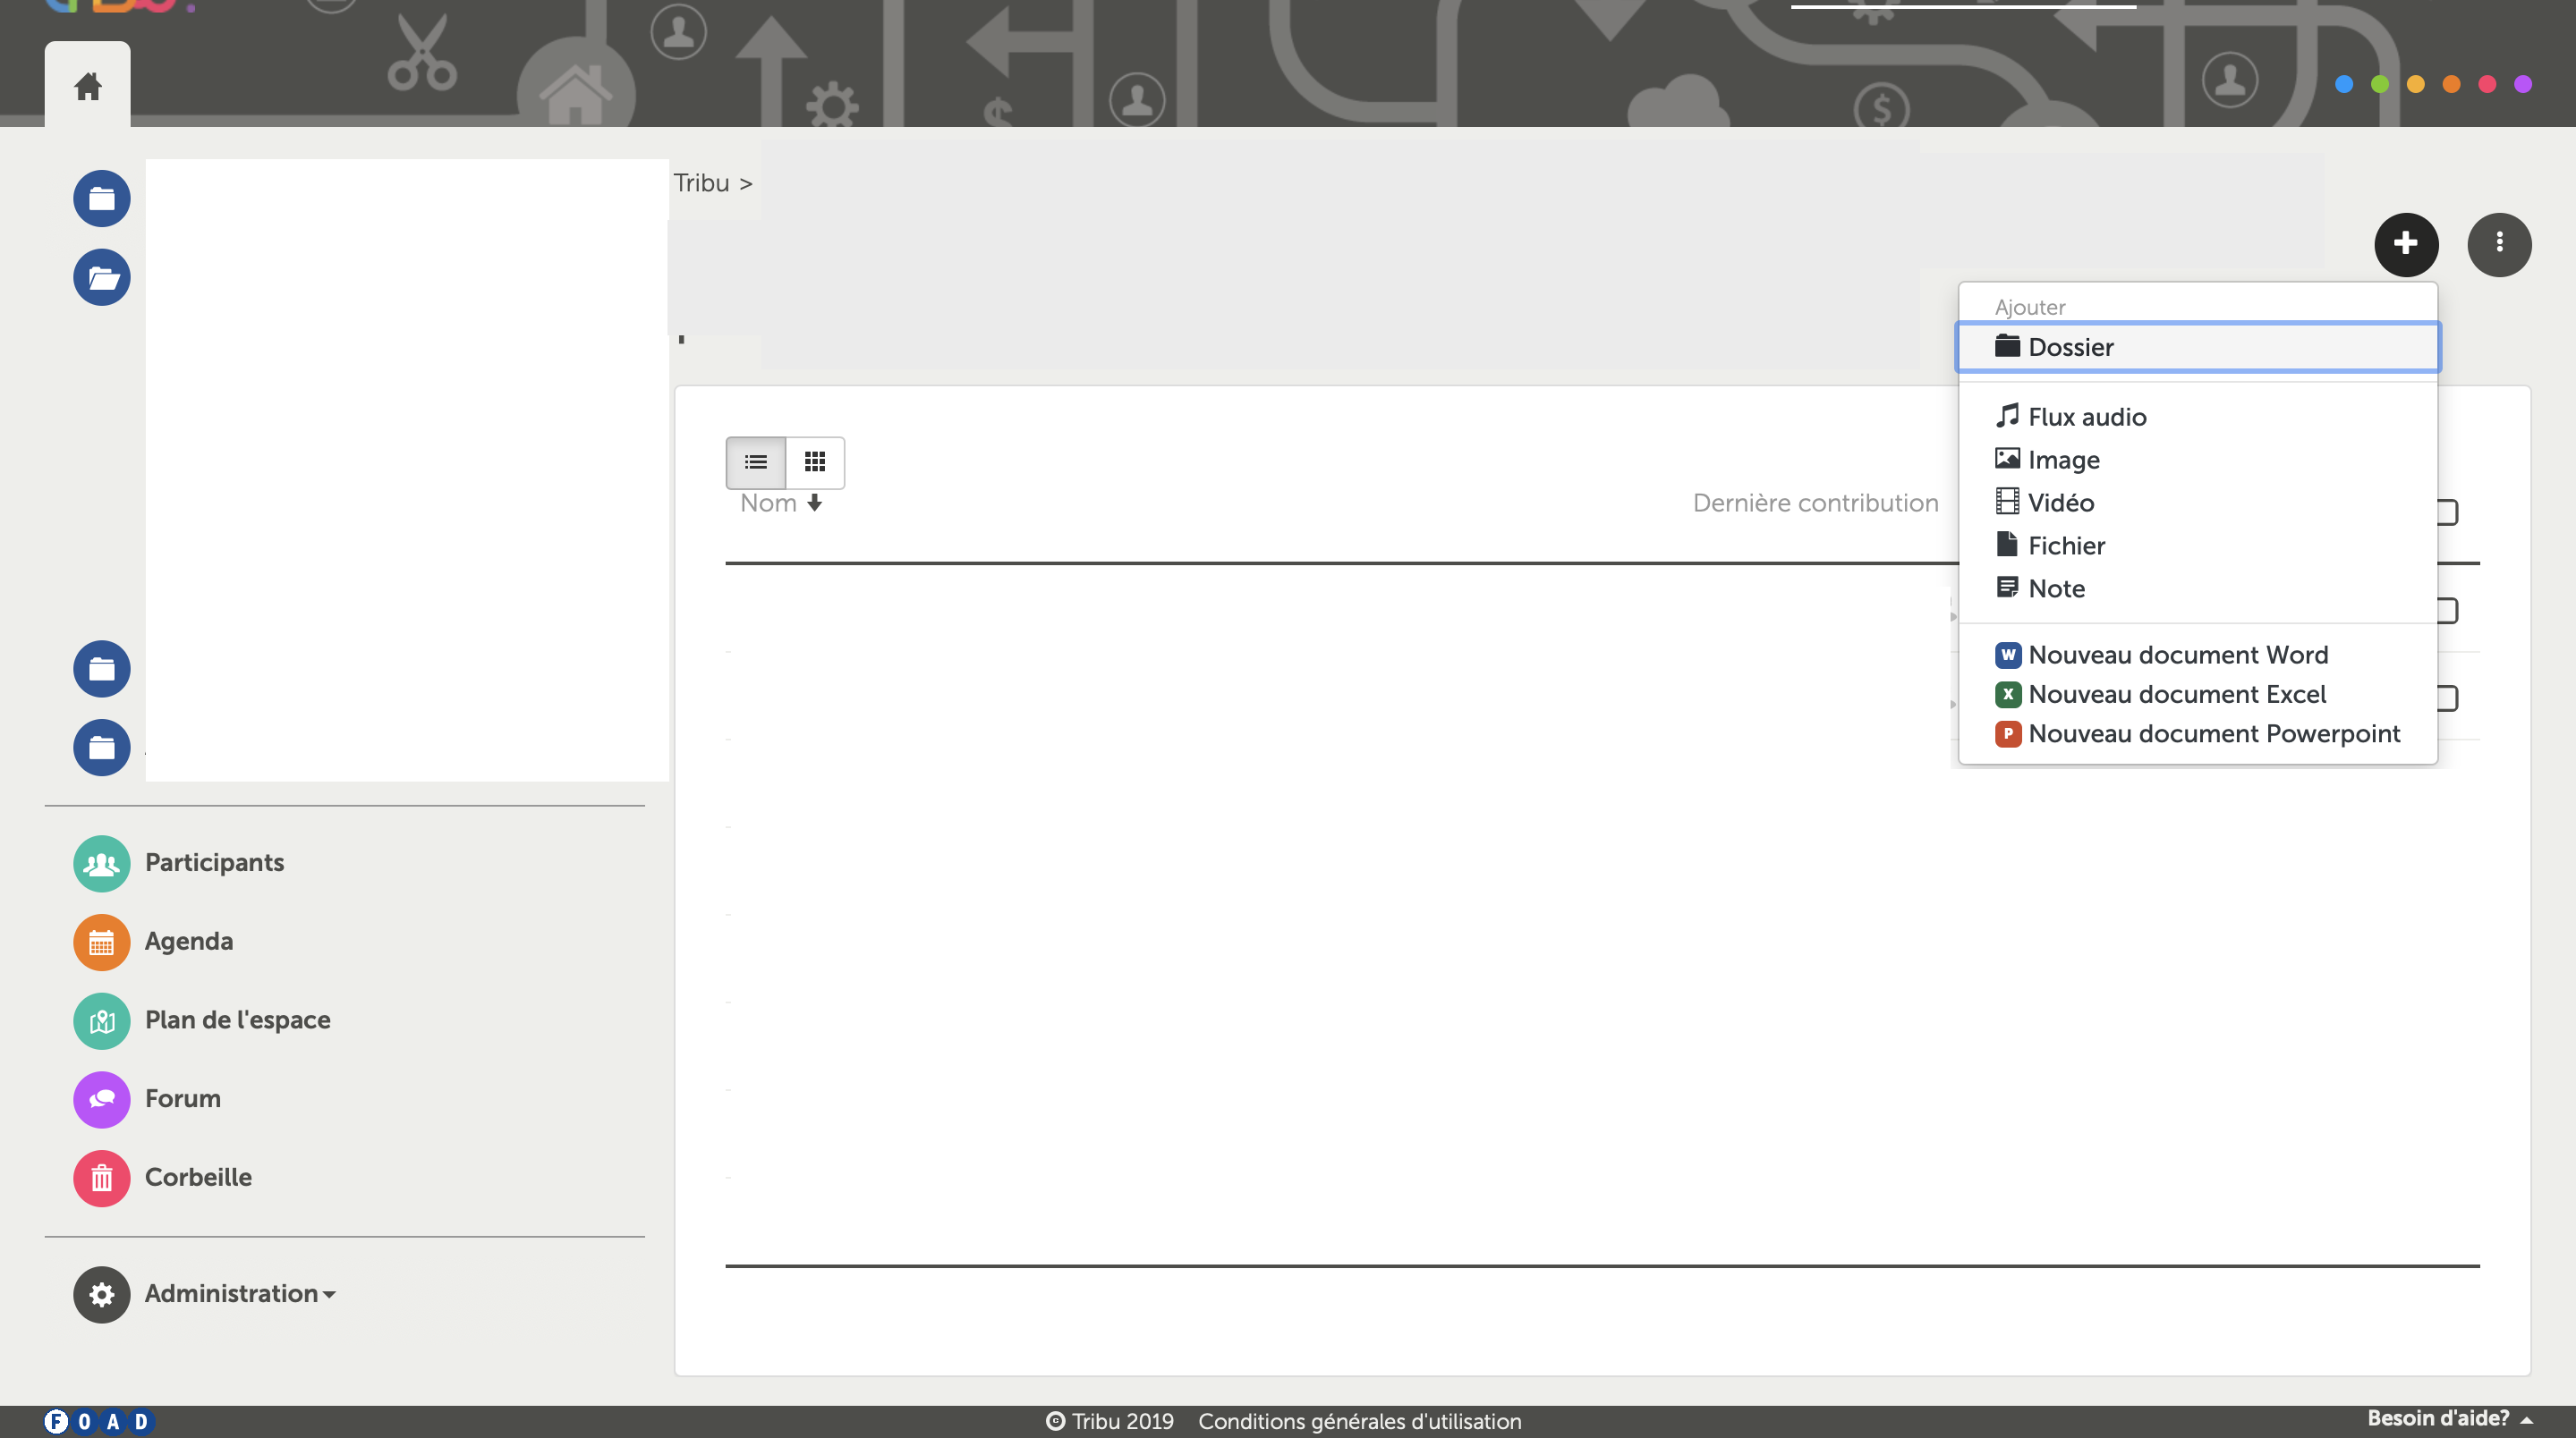Image resolution: width=2576 pixels, height=1438 pixels.
Task: Open Corbeille link
Action: coord(198,1177)
